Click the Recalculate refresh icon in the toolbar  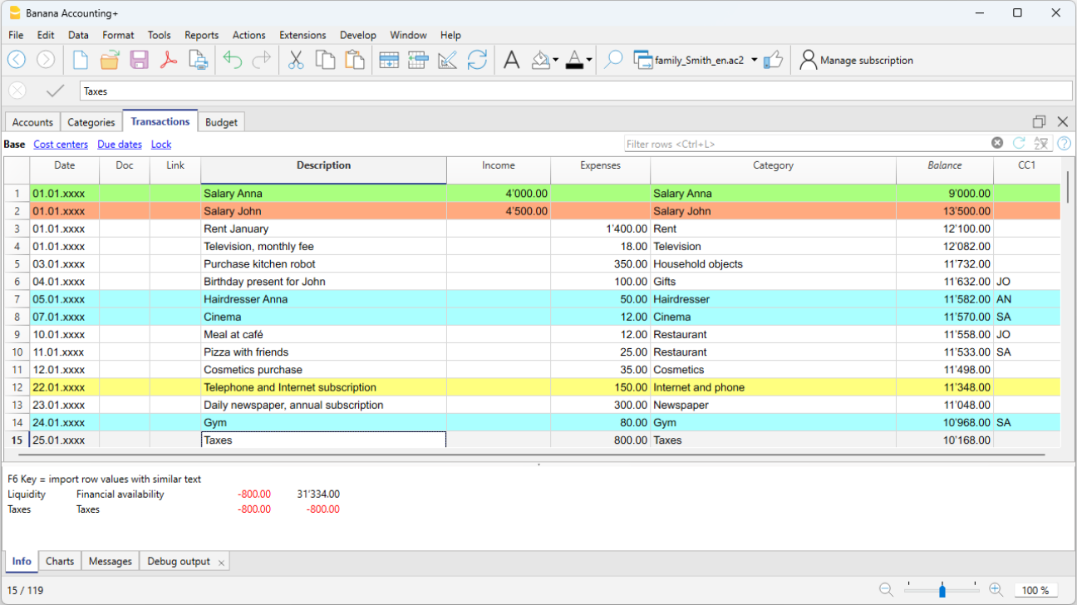(x=477, y=60)
